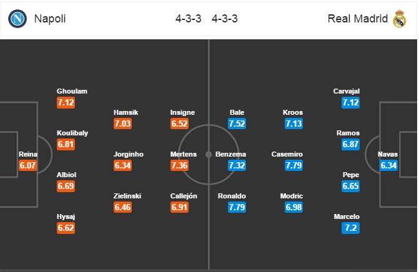The height and width of the screenshot is (272, 419).
Task: Click the Napoli club crest icon
Action: pos(17,19)
